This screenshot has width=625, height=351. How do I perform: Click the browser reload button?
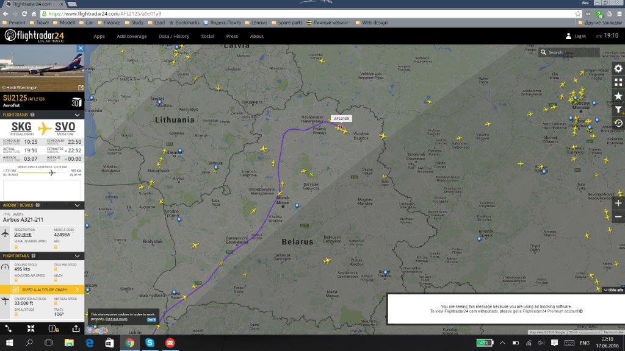click(x=24, y=13)
